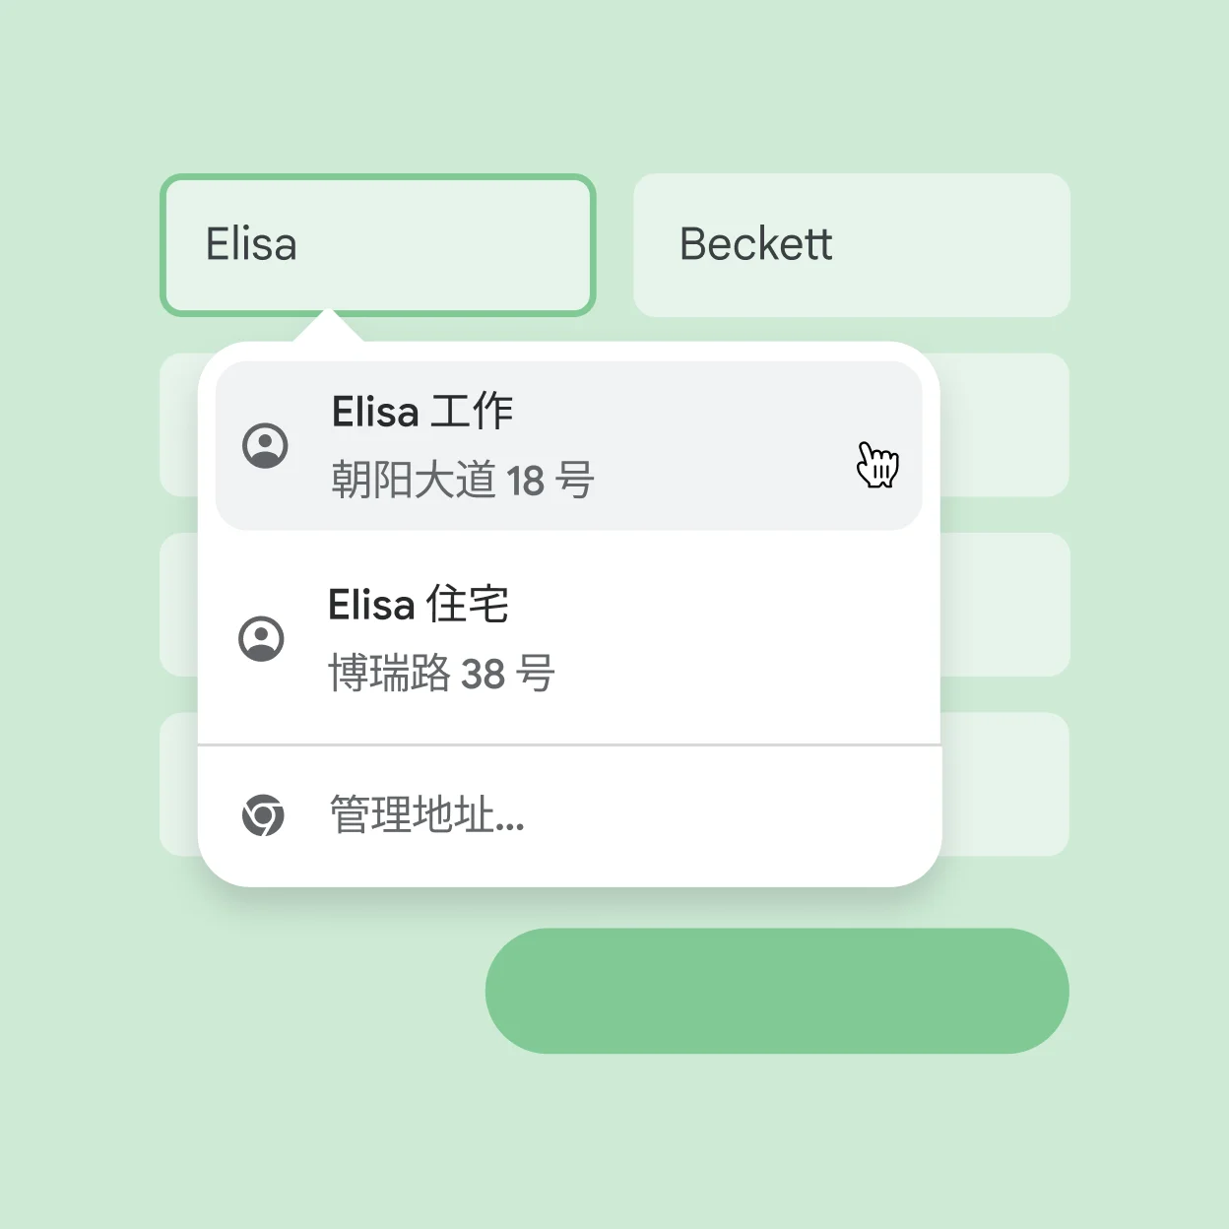This screenshot has width=1229, height=1229.
Task: Click the blank field right of Elisa 住宅
Action: [x=1004, y=605]
